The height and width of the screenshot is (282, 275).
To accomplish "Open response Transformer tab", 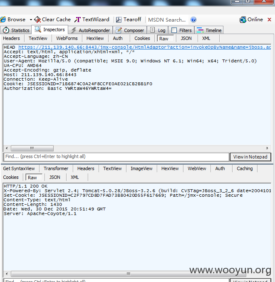I will pos(56,168).
